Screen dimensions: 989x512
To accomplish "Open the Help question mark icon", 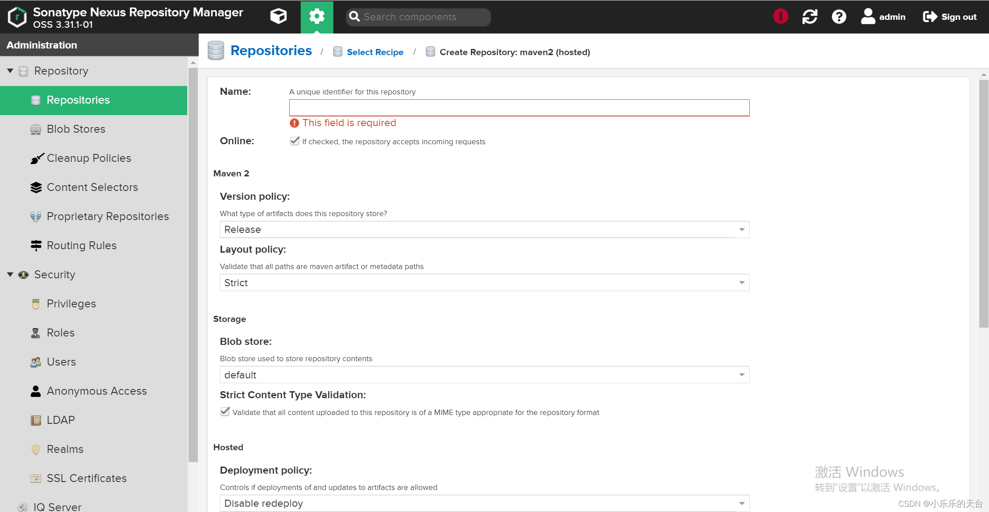I will pyautogui.click(x=839, y=17).
